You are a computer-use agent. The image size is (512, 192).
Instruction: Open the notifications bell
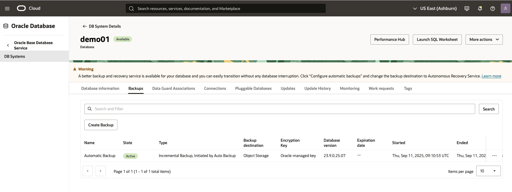pos(480,9)
